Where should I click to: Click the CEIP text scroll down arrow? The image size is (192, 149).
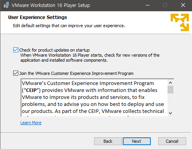170,113
